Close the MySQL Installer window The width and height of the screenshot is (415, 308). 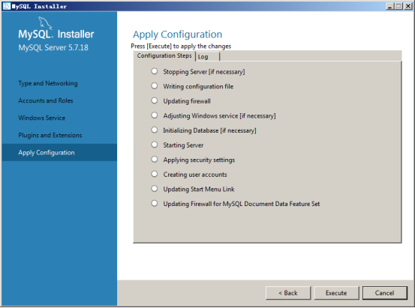click(x=407, y=6)
